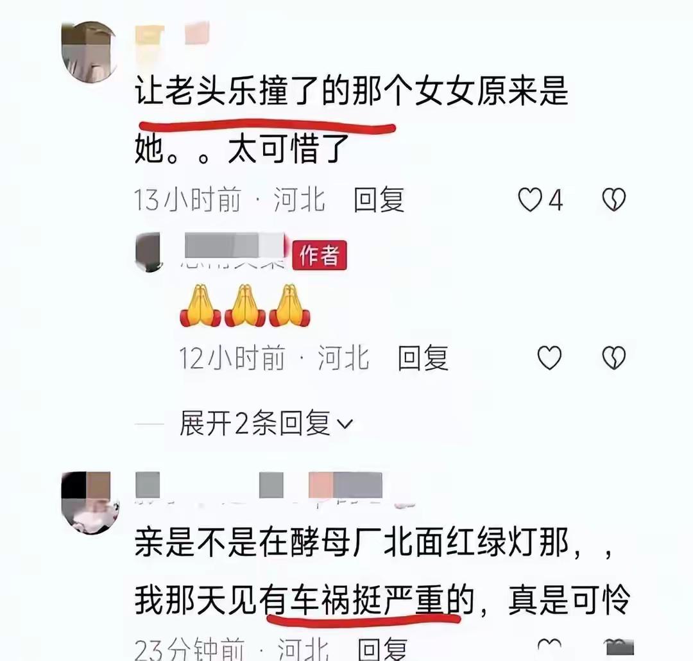The height and width of the screenshot is (661, 693).
Task: Like the 23分钟前 comment at bottom
Action: click(x=549, y=648)
